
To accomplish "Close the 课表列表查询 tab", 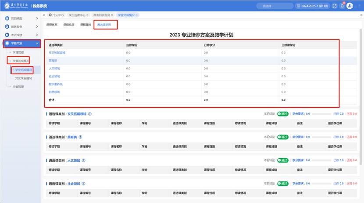I will (112, 15).
